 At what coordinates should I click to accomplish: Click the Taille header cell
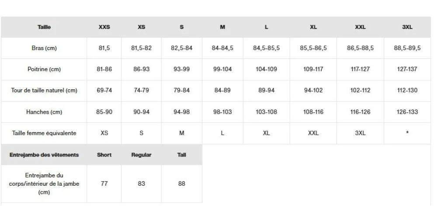44,27
